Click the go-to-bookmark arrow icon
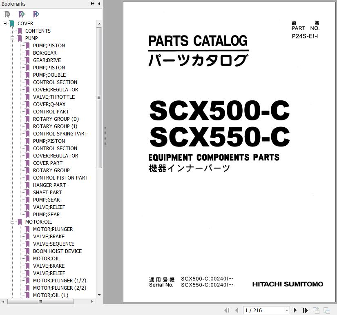The image size is (337, 315). click(x=36, y=14)
